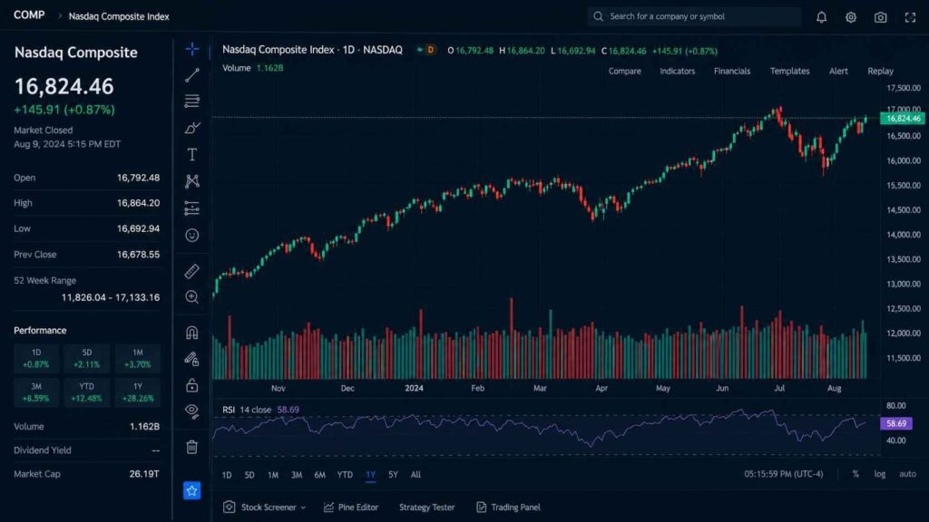Toggle percent scale mode
This screenshot has height=522, width=929.
855,474
